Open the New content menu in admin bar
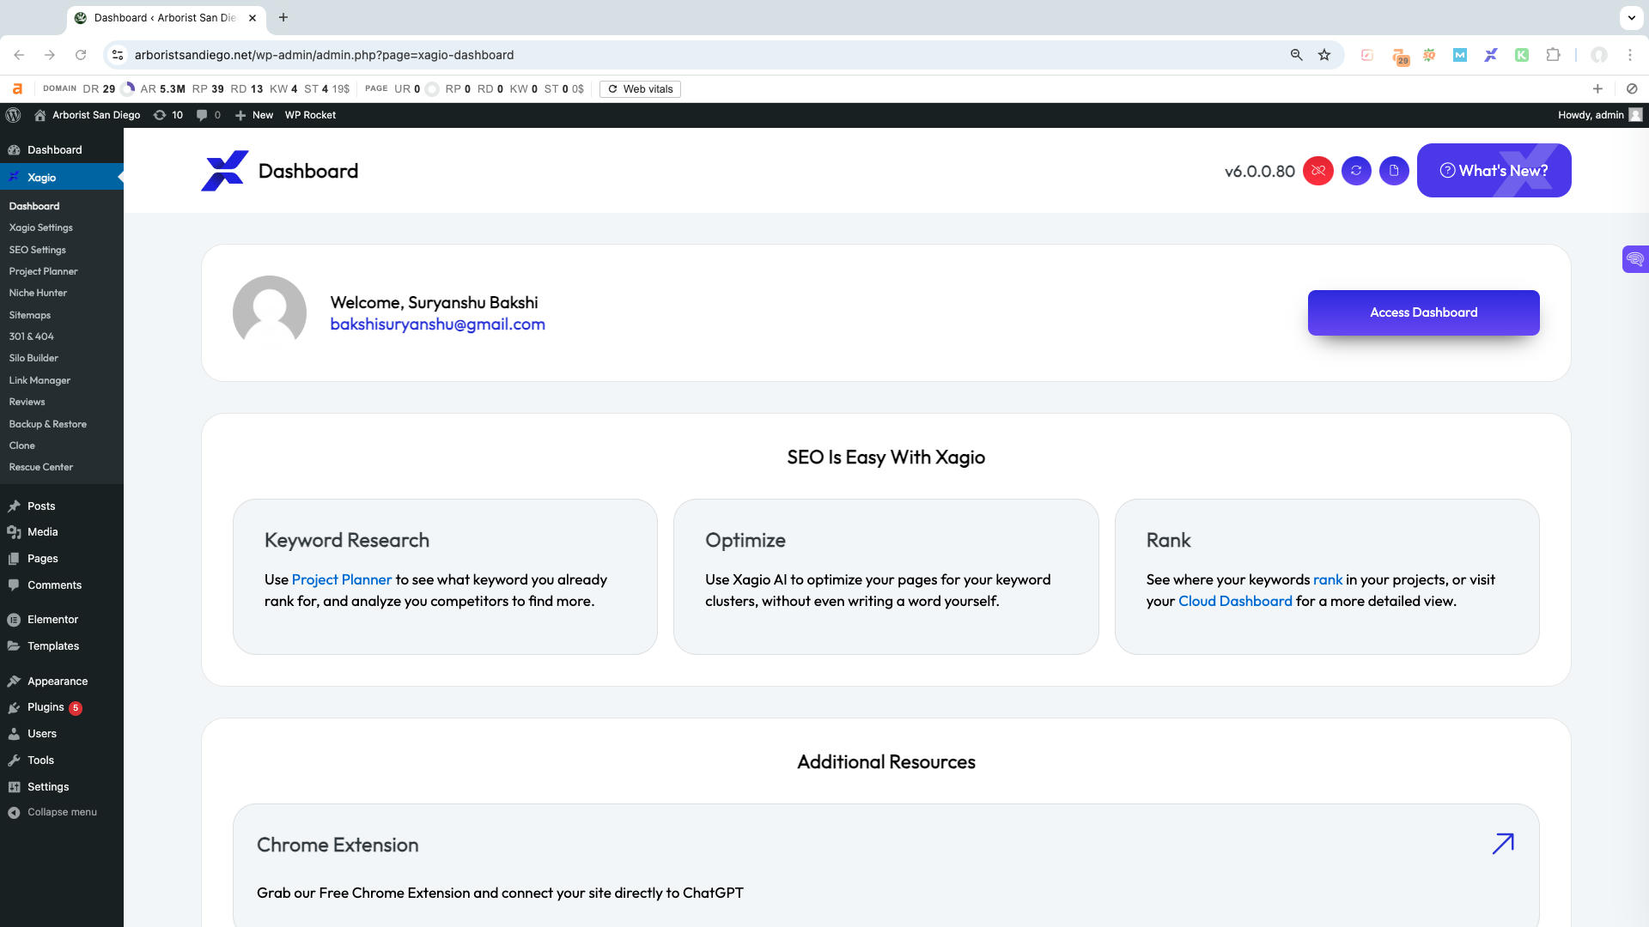The image size is (1649, 927). pos(254,115)
